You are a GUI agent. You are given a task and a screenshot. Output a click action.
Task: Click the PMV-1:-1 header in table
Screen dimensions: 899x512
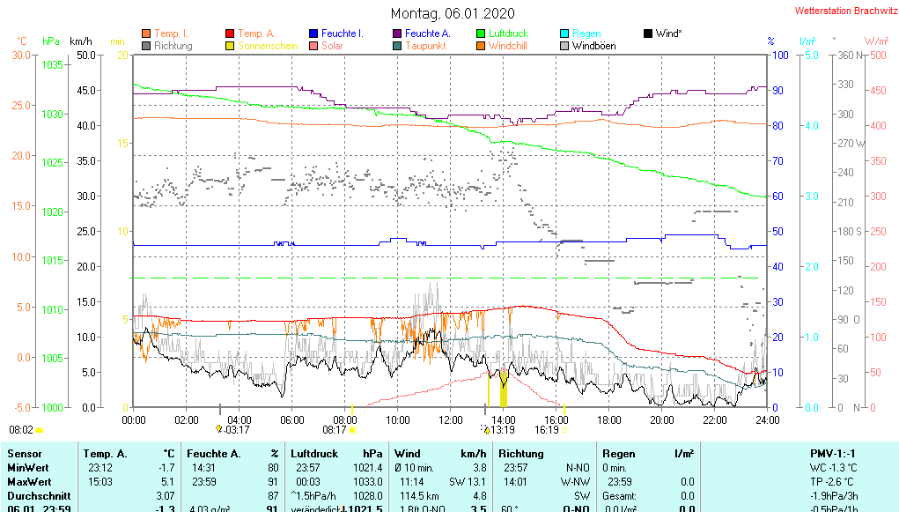pyautogui.click(x=834, y=453)
